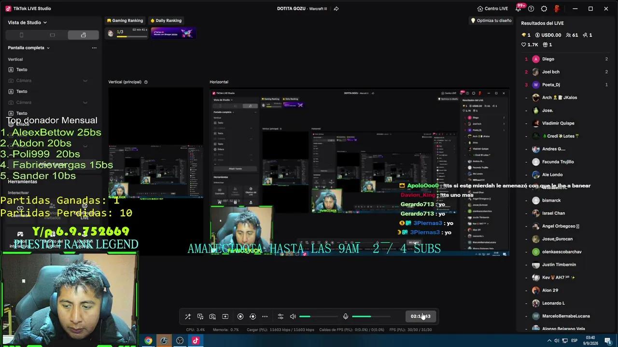Show hidden system tray icons
The image size is (618, 347).
pos(549,341)
